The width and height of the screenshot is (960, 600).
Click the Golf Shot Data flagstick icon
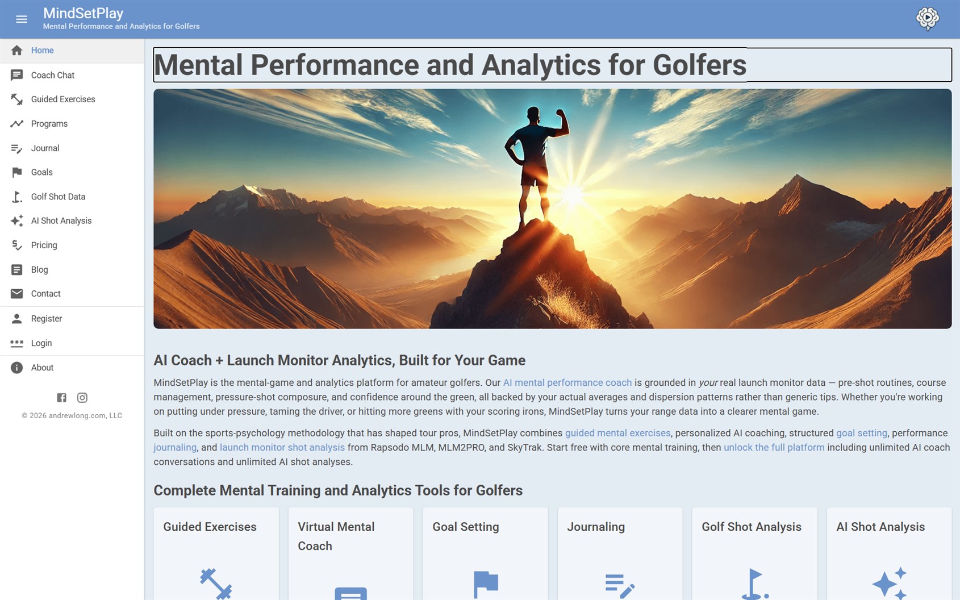(17, 197)
